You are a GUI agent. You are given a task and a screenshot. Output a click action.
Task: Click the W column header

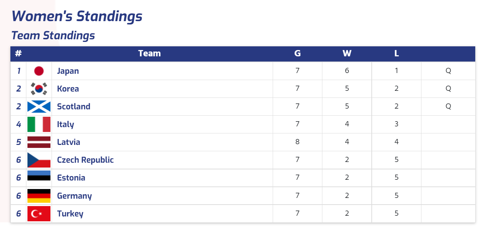(347, 53)
